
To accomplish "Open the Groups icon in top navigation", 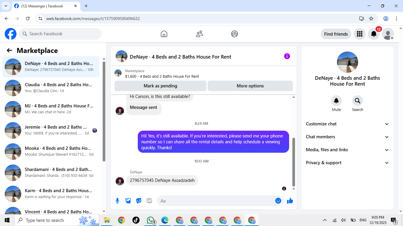I will (x=235, y=34).
